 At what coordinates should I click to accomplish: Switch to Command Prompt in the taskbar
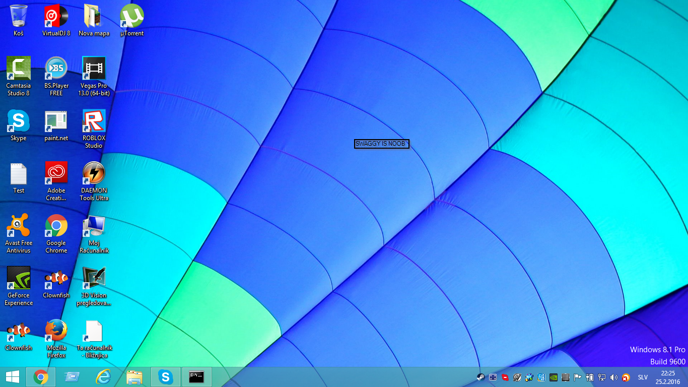196,377
